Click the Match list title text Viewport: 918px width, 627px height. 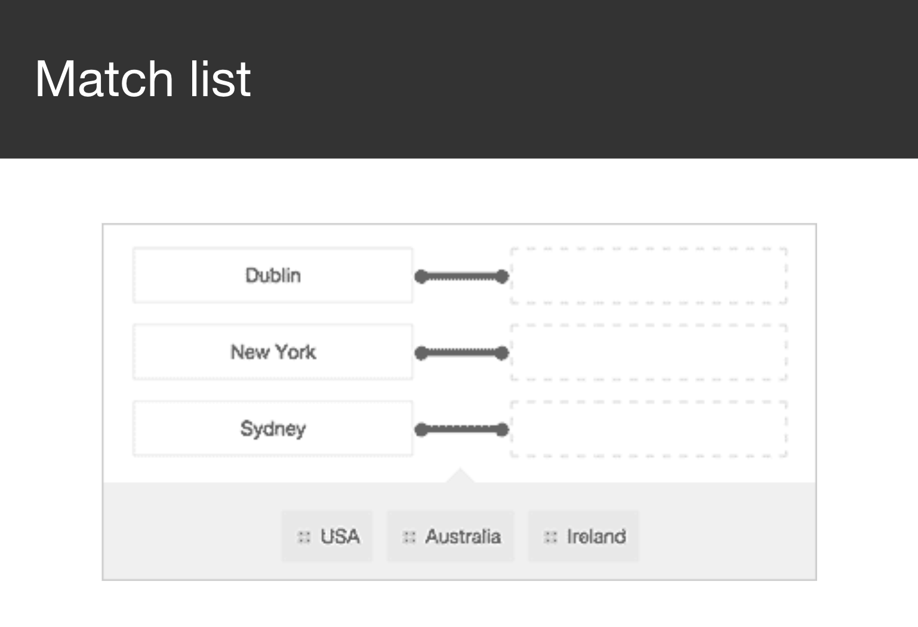pos(142,78)
